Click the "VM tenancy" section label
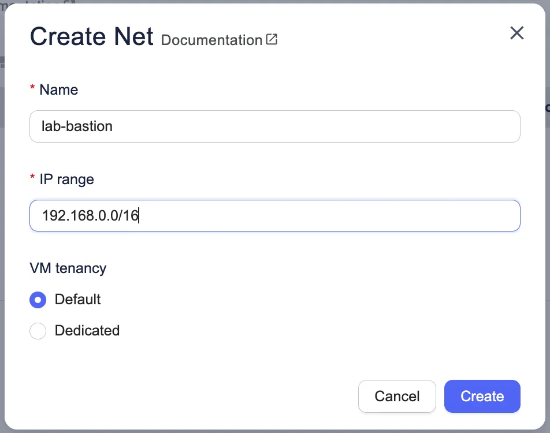This screenshot has width=550, height=433. [x=68, y=268]
